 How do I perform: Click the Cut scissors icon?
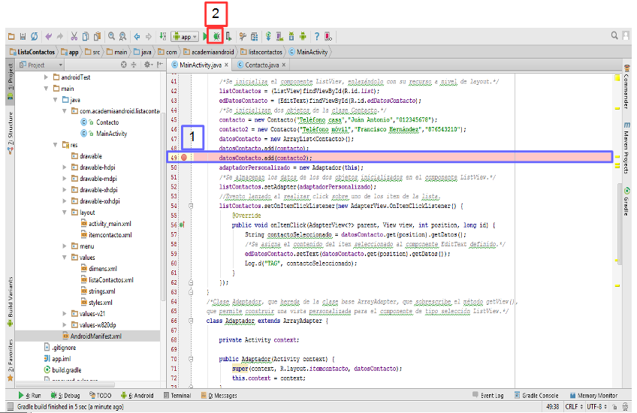click(74, 37)
